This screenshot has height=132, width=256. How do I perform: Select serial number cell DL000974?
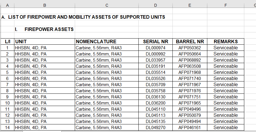[155, 48]
